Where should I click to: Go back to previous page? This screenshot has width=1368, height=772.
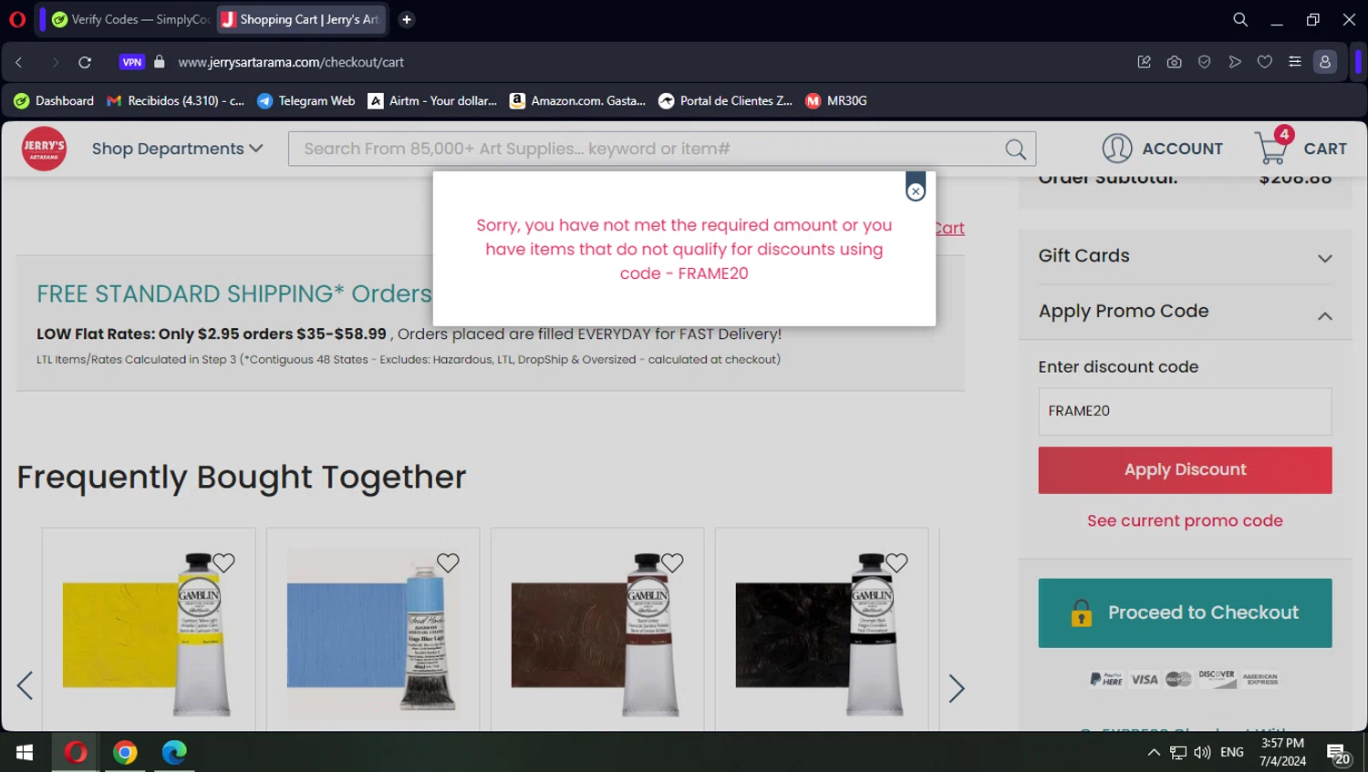[x=19, y=62]
